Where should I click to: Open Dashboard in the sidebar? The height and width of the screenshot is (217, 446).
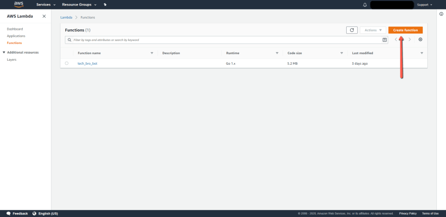[x=15, y=29]
